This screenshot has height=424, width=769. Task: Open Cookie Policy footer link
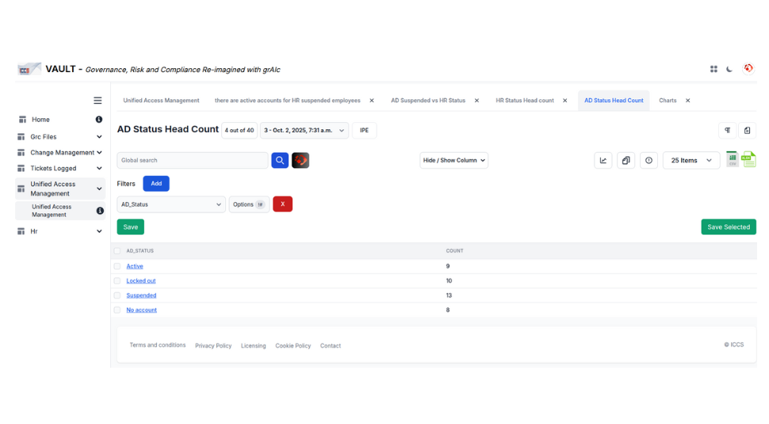[293, 346]
